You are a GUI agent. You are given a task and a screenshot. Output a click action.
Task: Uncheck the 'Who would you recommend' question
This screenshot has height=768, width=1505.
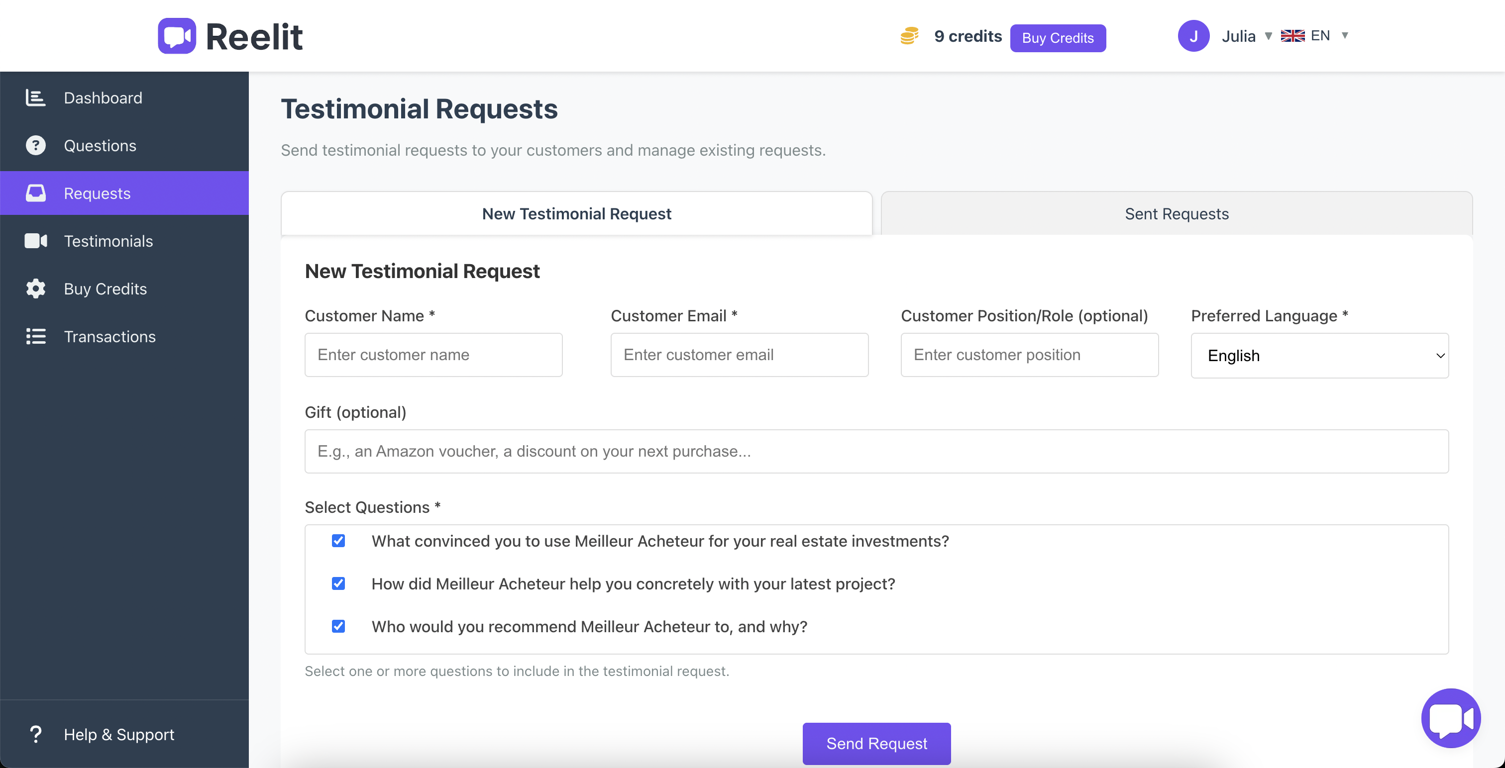(338, 626)
